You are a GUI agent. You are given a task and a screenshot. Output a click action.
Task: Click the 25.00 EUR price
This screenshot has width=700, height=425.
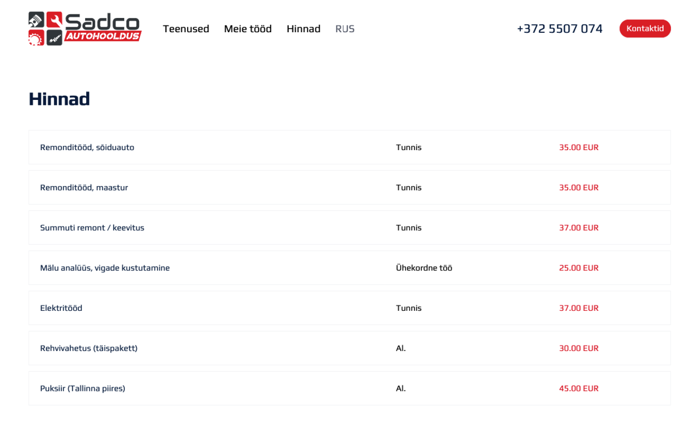[x=578, y=268]
